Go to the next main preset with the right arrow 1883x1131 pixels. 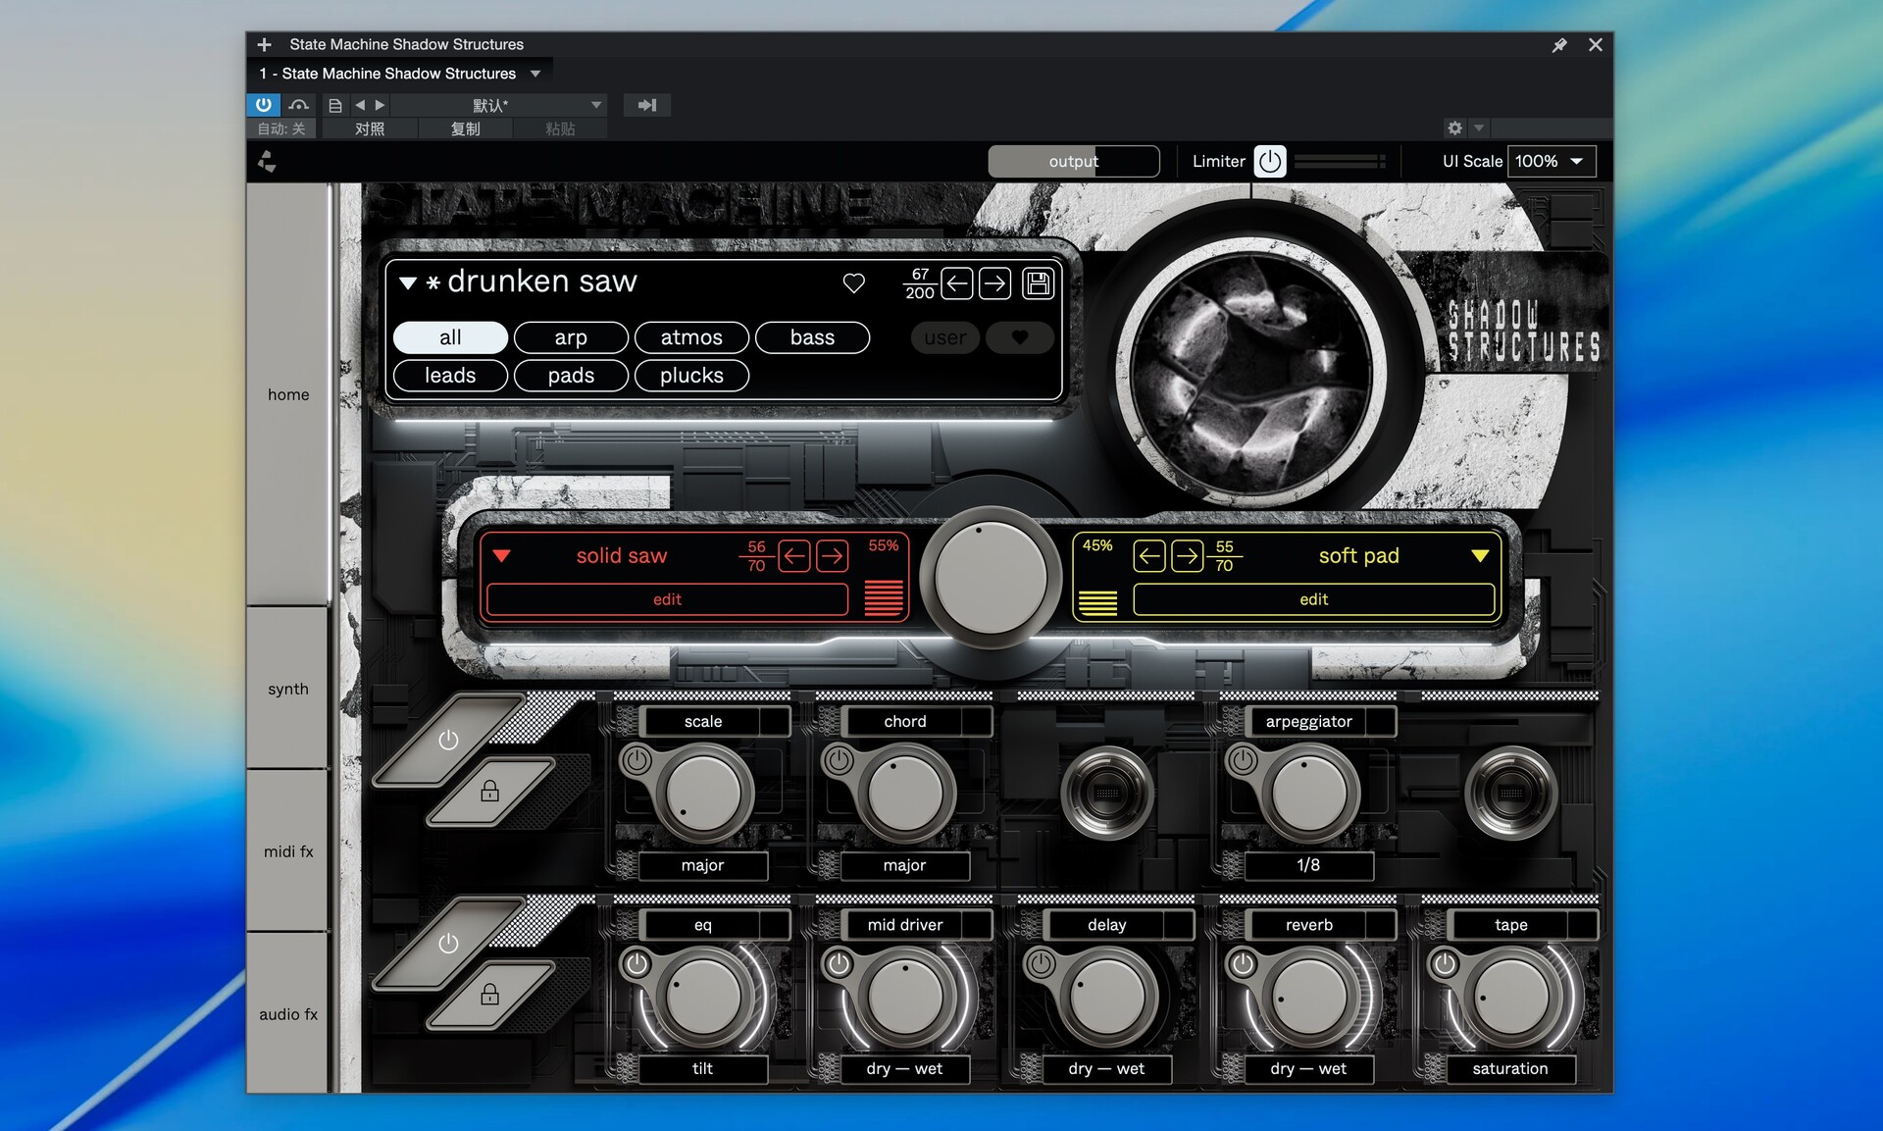click(x=994, y=283)
